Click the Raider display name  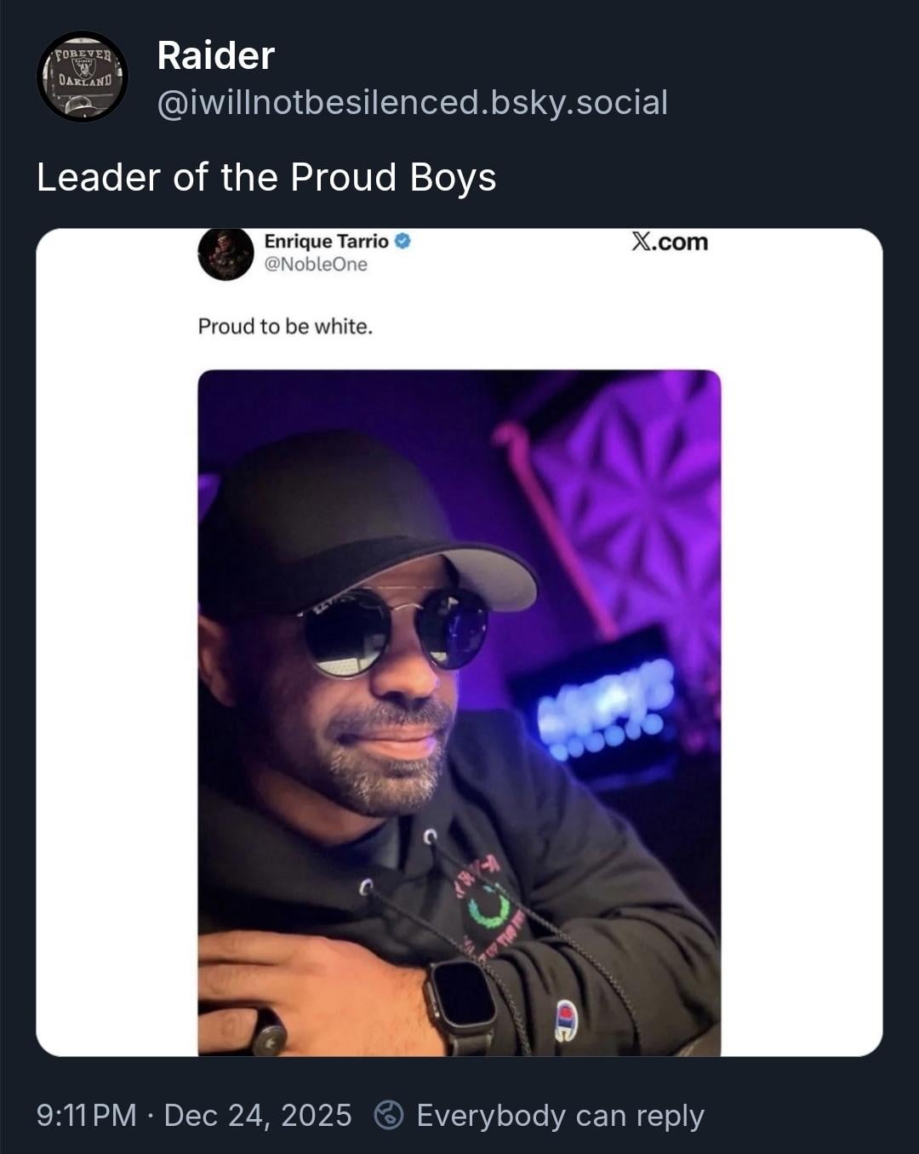215,56
